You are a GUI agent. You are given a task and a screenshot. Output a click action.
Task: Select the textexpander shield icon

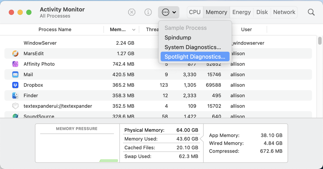pyautogui.click(x=15, y=106)
